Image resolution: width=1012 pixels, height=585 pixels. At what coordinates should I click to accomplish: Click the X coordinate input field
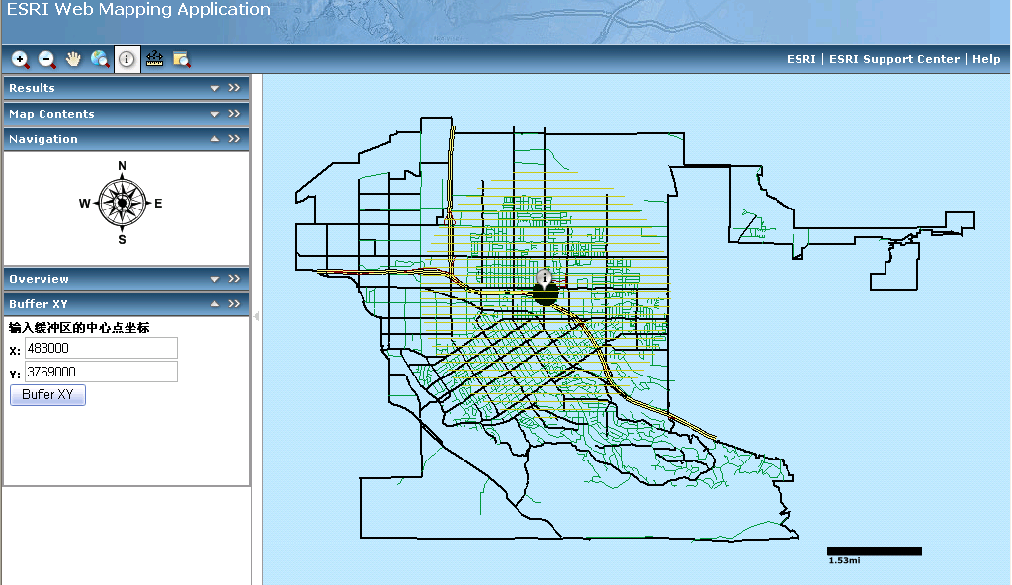(101, 349)
